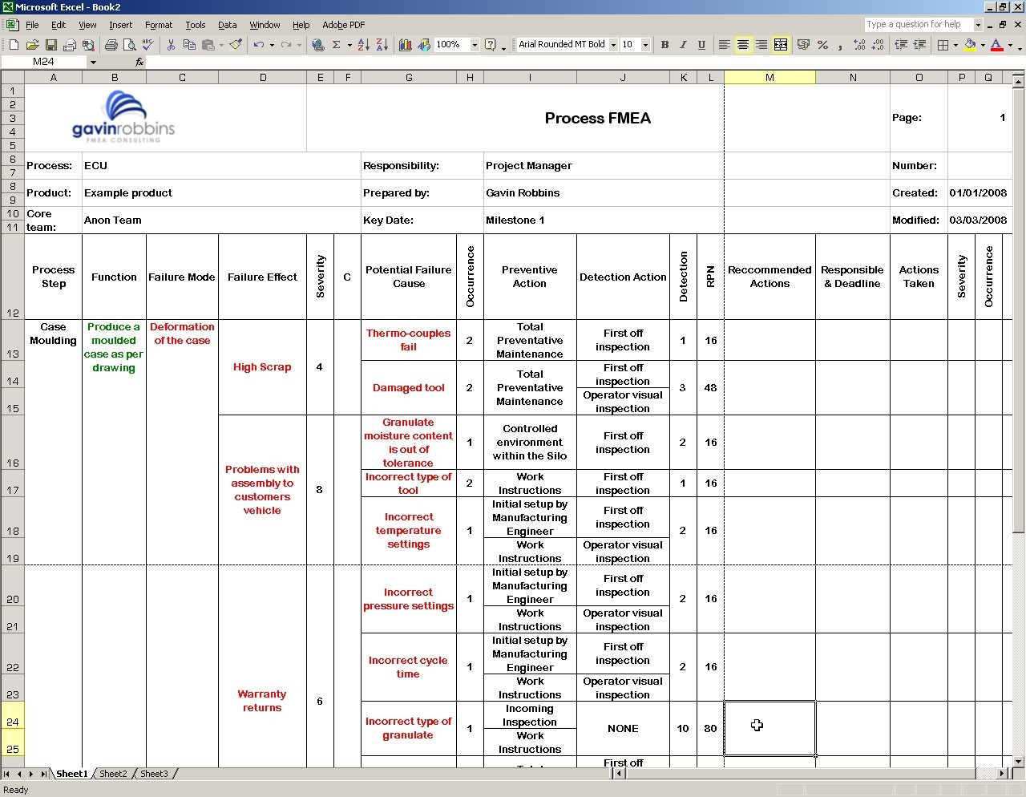The image size is (1026, 797).
Task: Copy the selected cell
Action: (191, 45)
